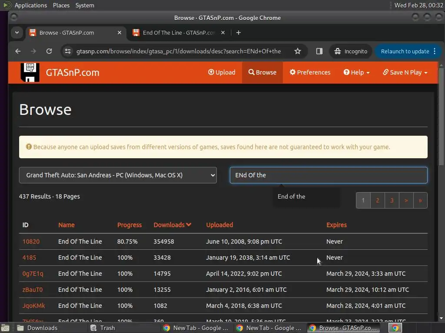The height and width of the screenshot is (333, 445).
Task: Click show desktop icon in taskbar
Action: click(x=5, y=328)
